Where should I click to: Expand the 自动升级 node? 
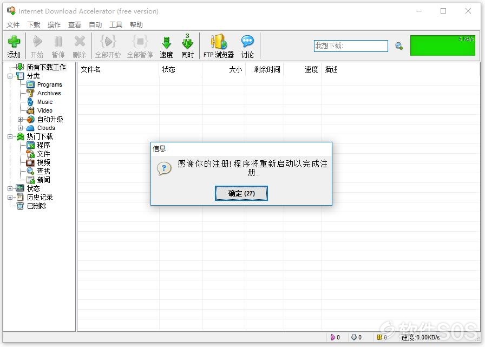click(21, 119)
